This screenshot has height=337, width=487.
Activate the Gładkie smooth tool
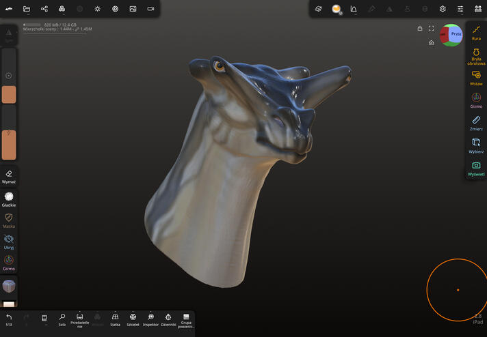pyautogui.click(x=9, y=199)
